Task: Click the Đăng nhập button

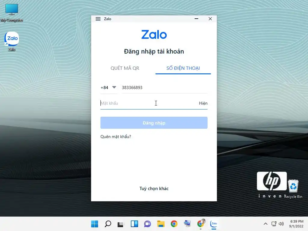Action: pyautogui.click(x=154, y=123)
